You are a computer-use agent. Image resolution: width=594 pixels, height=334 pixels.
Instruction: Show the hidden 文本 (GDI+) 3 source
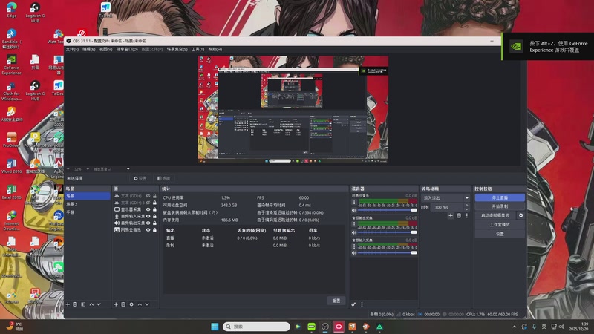click(148, 203)
